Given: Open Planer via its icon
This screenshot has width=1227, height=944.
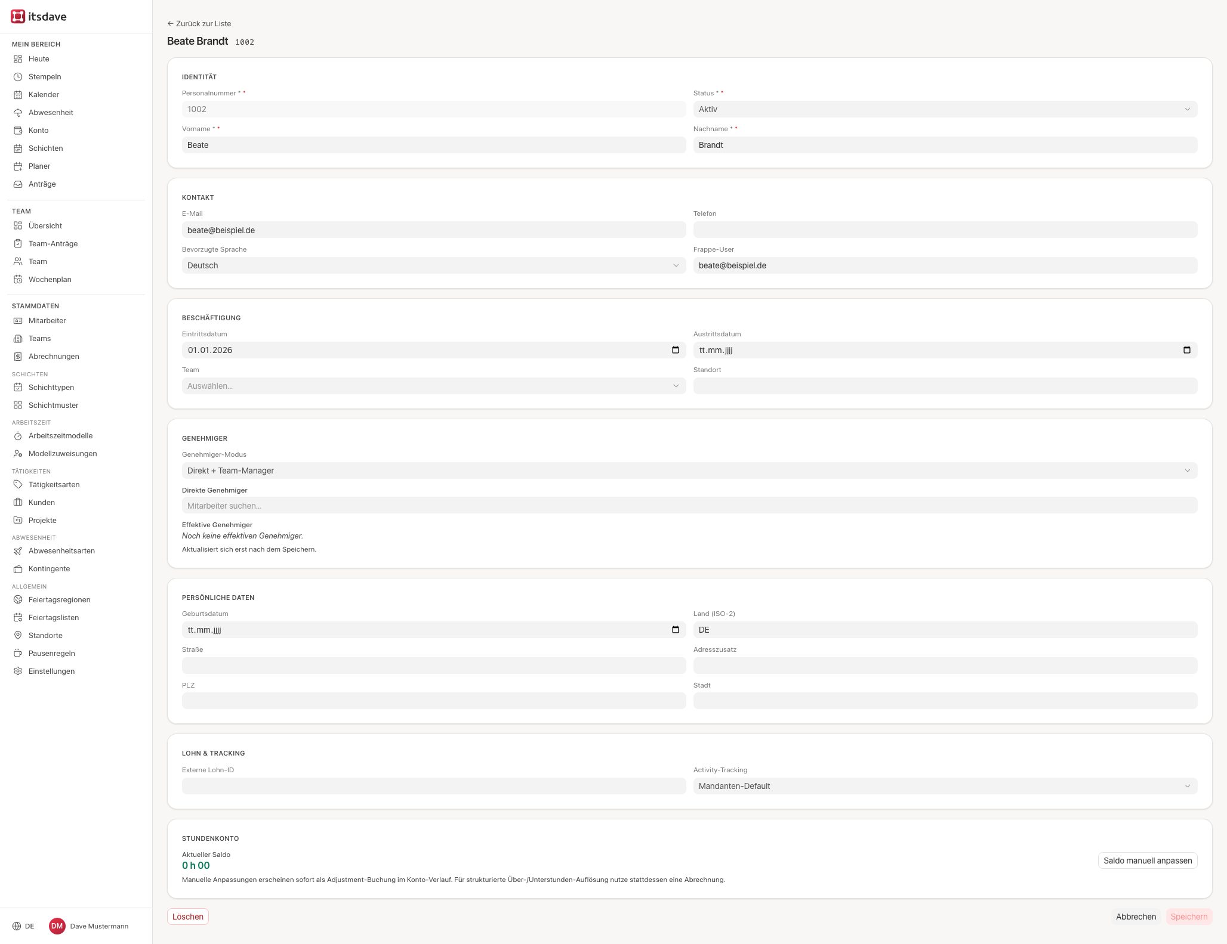Looking at the screenshot, I should 18,166.
